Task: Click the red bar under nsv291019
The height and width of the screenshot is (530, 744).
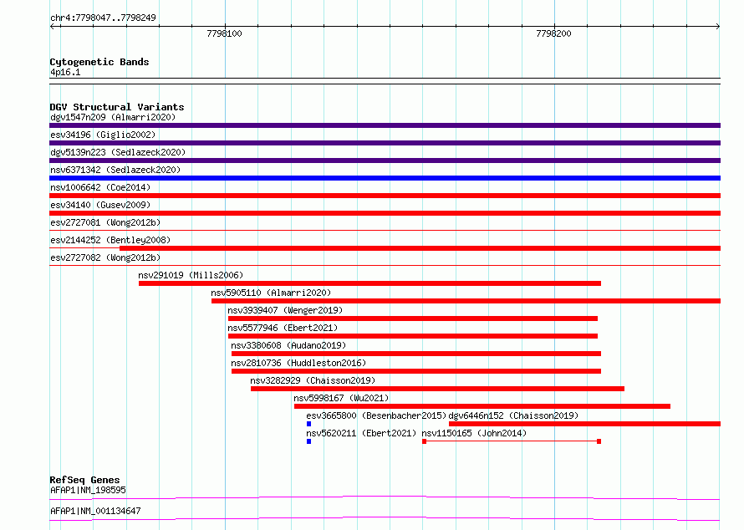Action: tap(369, 283)
